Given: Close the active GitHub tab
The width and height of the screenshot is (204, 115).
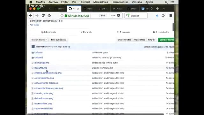Looking at the screenshot, I should [78, 9].
